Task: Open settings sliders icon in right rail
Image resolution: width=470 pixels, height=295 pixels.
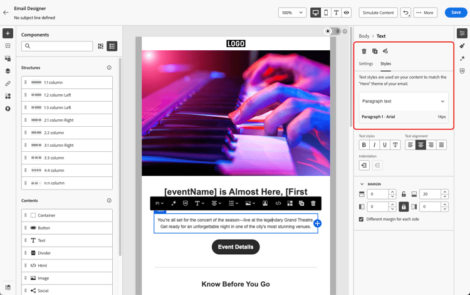Action: 462,33
